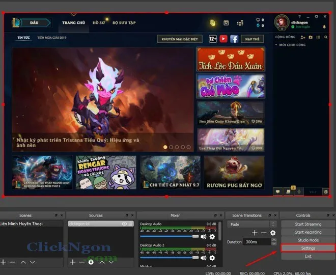Click the help question mark icon
Image resolution: width=336 pixels, height=275 pixels.
tap(299, 16)
